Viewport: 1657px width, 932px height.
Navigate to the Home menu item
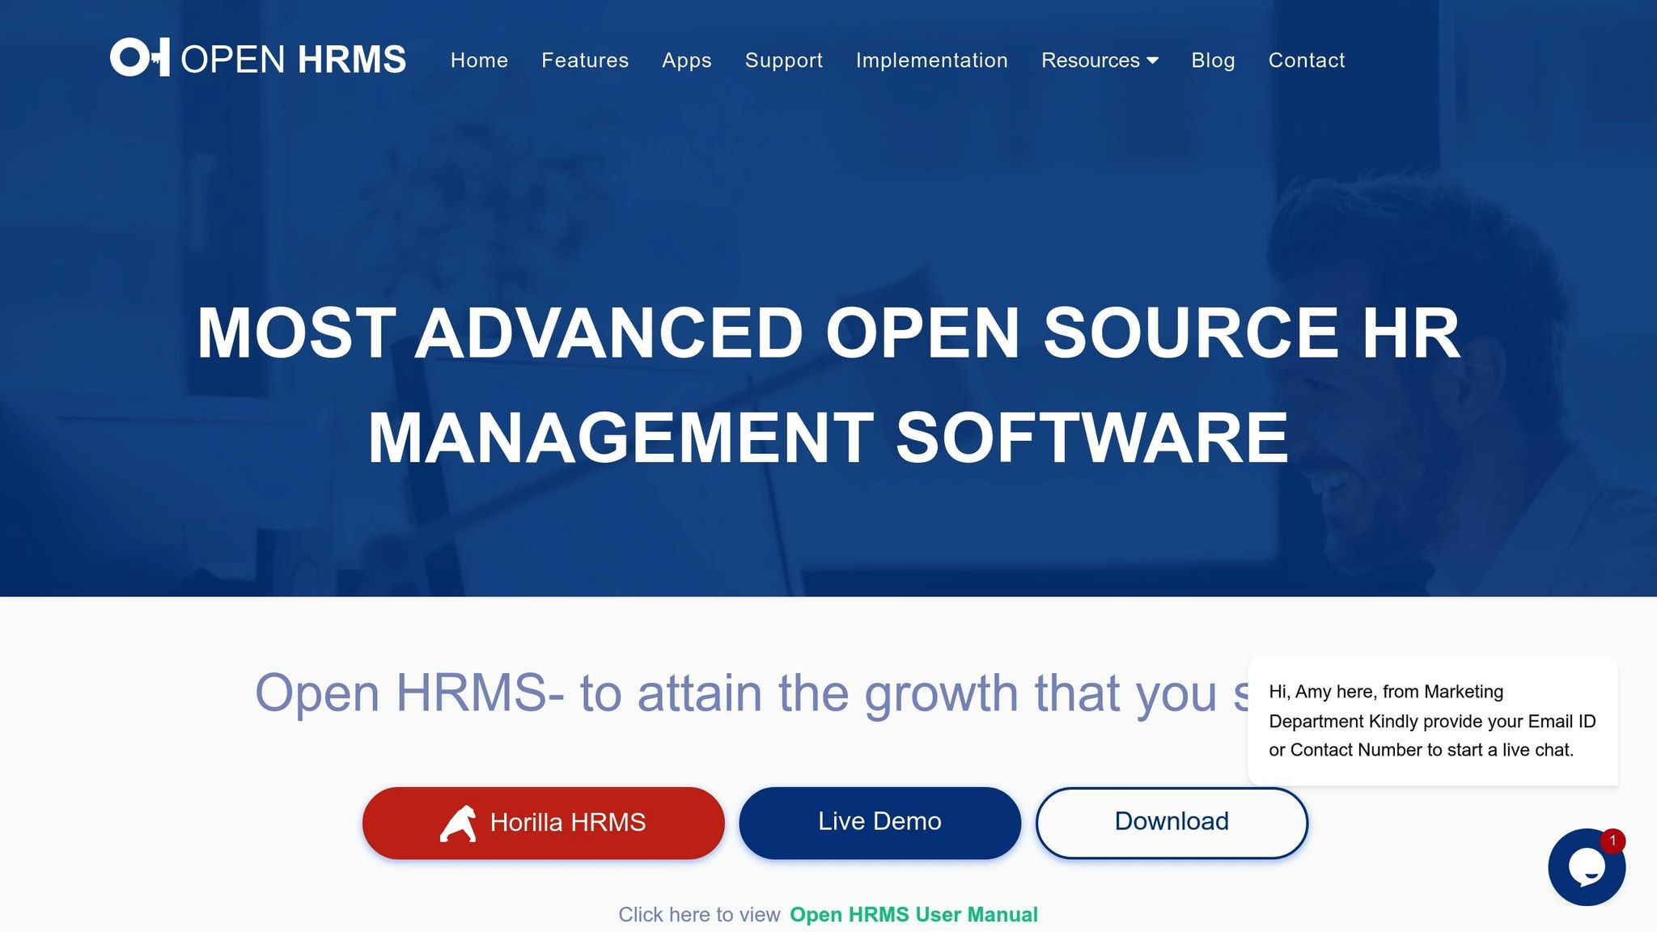pos(479,60)
